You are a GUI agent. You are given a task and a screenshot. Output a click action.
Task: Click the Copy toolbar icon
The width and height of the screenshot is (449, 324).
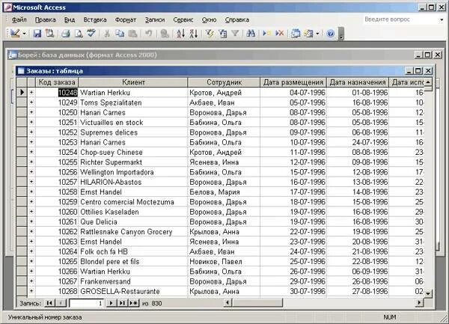point(120,34)
